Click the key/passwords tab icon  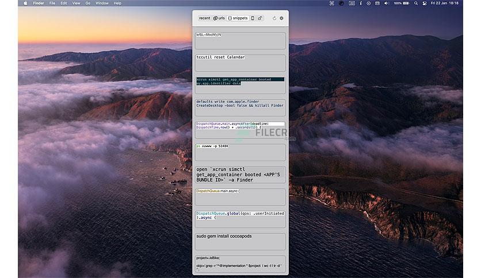click(260, 18)
